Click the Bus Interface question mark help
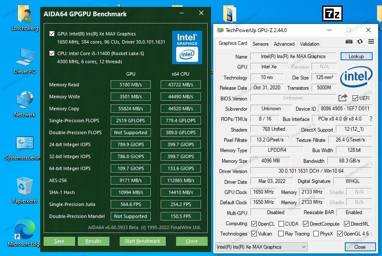This screenshot has width=382, height=256. click(371, 119)
